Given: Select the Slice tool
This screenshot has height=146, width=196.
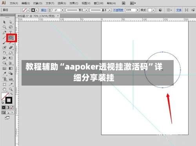Looking at the screenshot, I should tap(11, 84).
